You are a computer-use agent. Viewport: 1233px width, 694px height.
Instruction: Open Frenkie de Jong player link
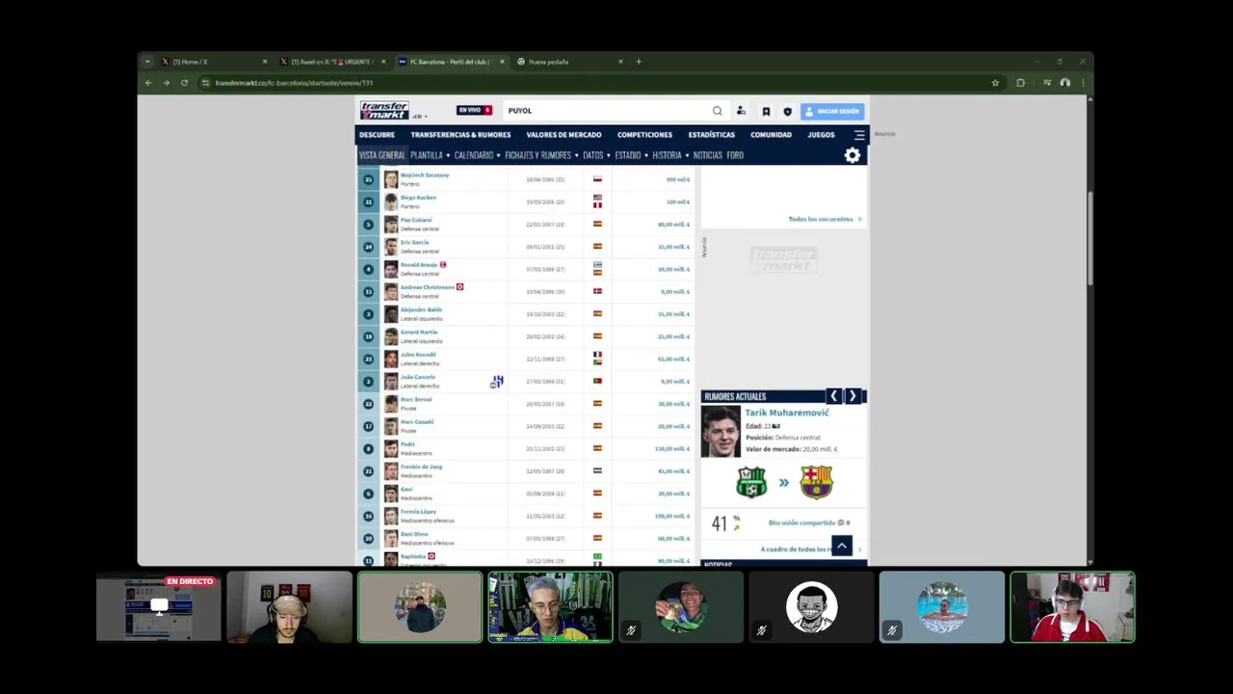tap(421, 467)
